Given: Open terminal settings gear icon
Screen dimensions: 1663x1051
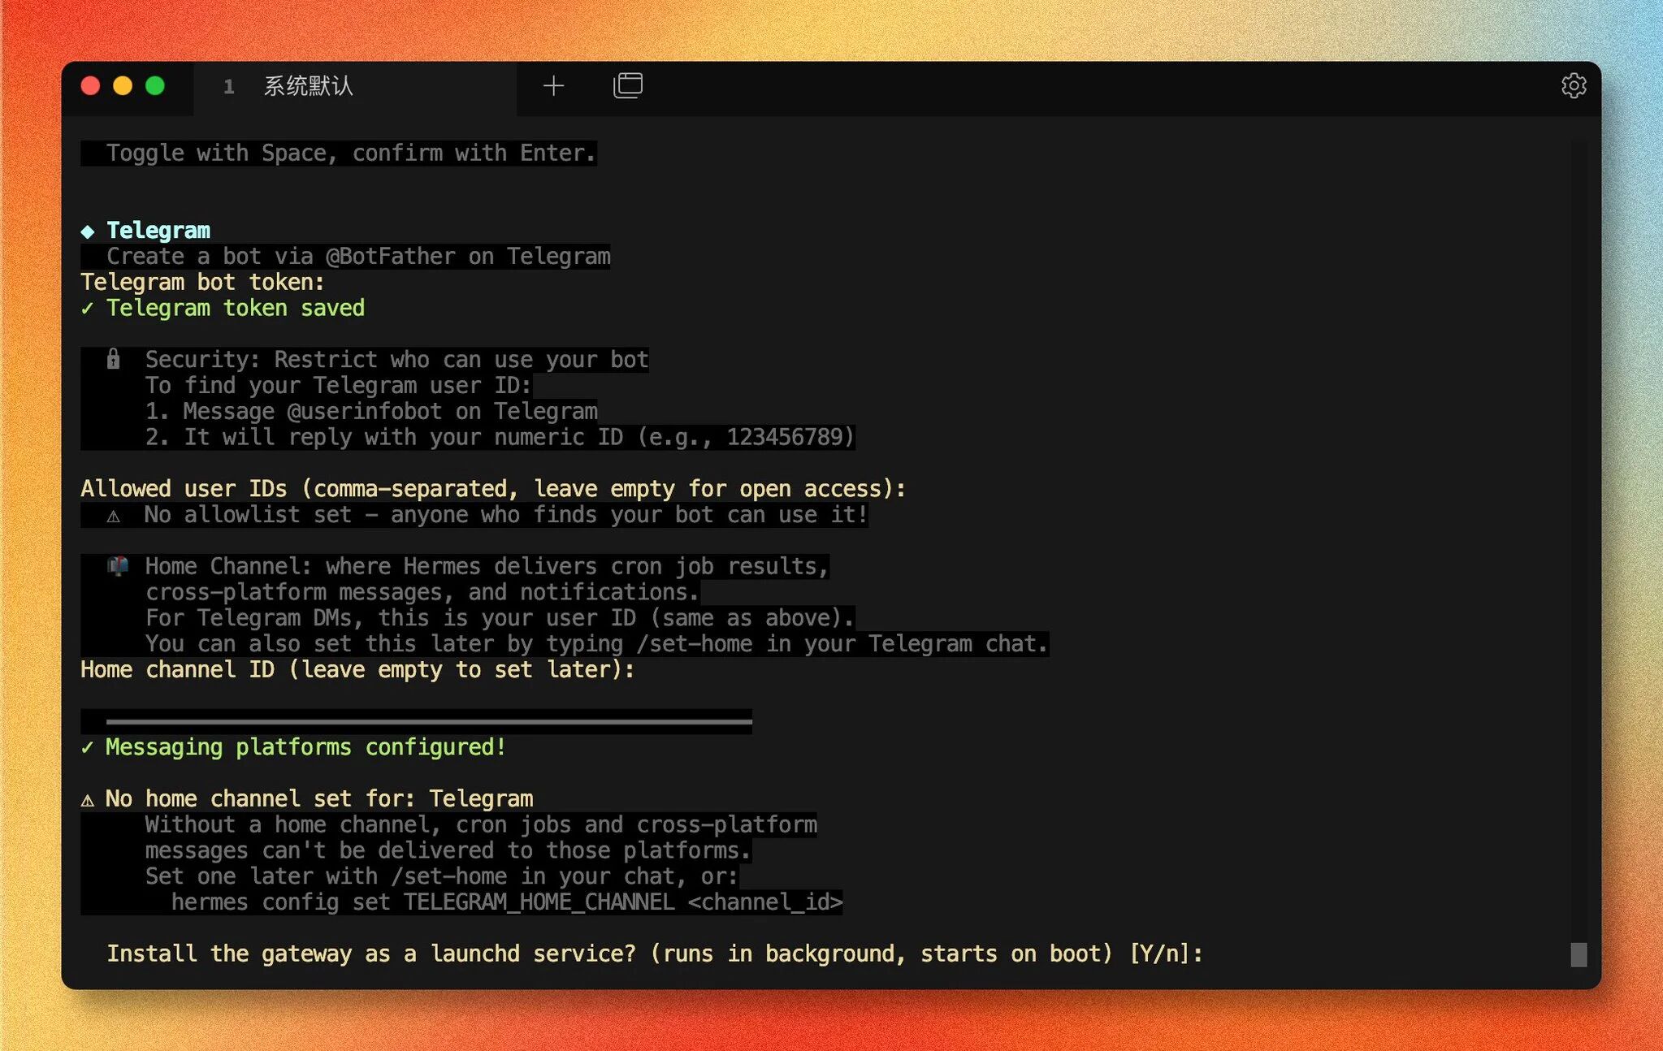Looking at the screenshot, I should (x=1573, y=86).
